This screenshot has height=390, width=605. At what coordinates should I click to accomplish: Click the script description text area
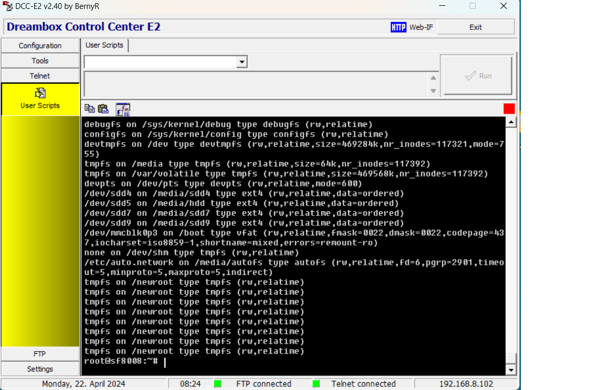point(257,84)
